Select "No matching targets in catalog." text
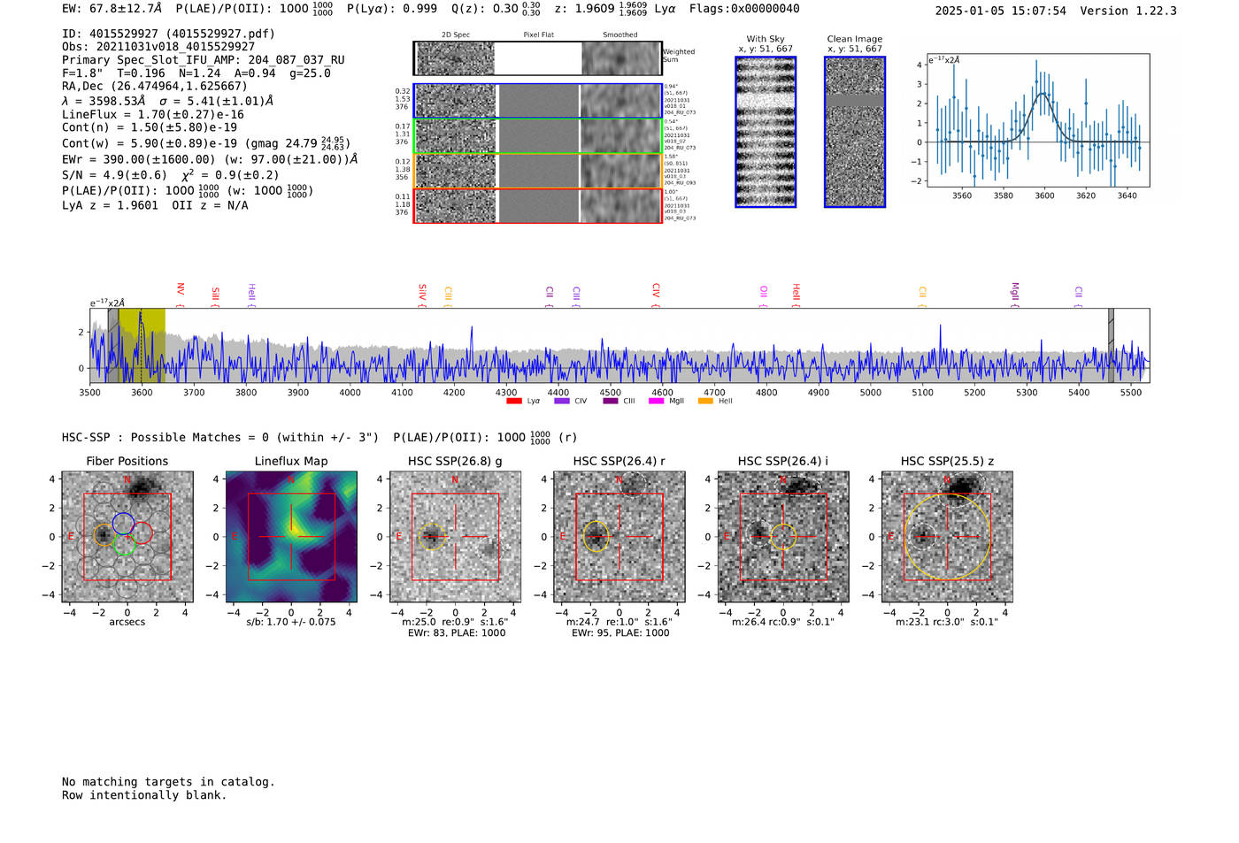This screenshot has height=843, width=1239. (x=168, y=782)
